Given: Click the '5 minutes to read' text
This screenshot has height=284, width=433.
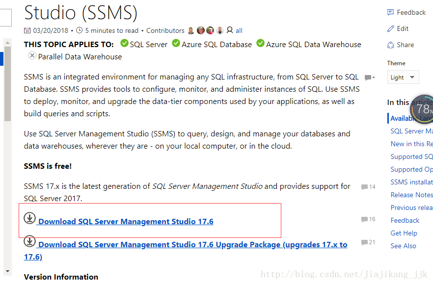Looking at the screenshot, I should pyautogui.click(x=112, y=30).
